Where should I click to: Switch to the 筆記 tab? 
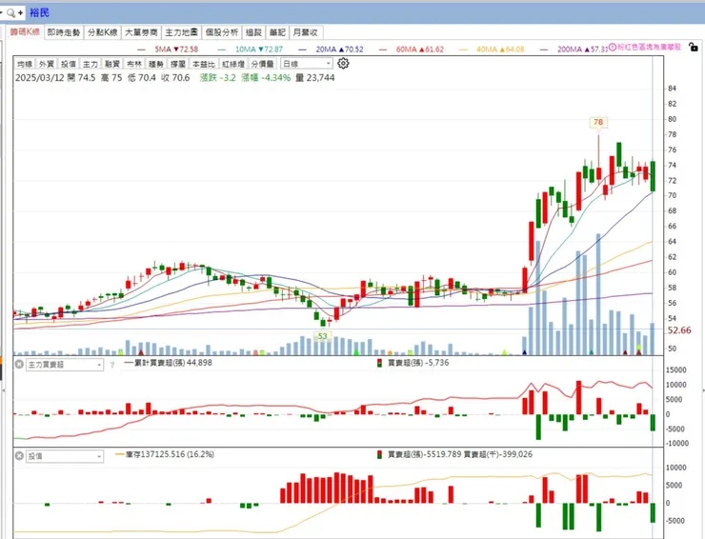pyautogui.click(x=277, y=32)
